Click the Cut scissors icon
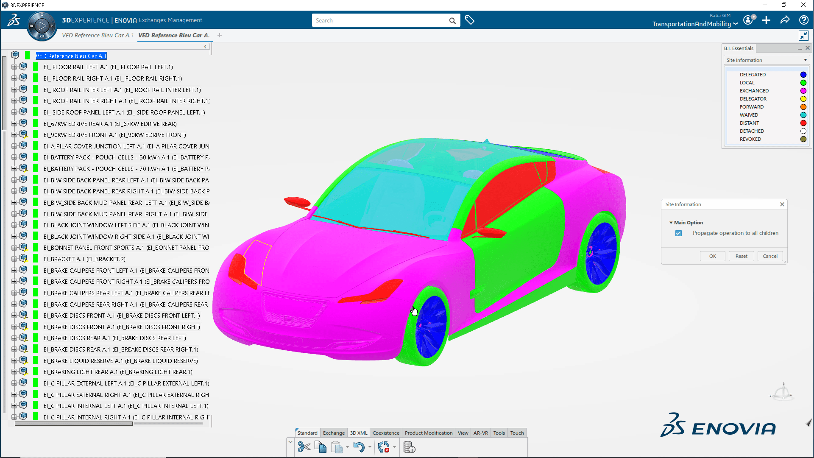Image resolution: width=814 pixels, height=458 pixels. point(304,447)
